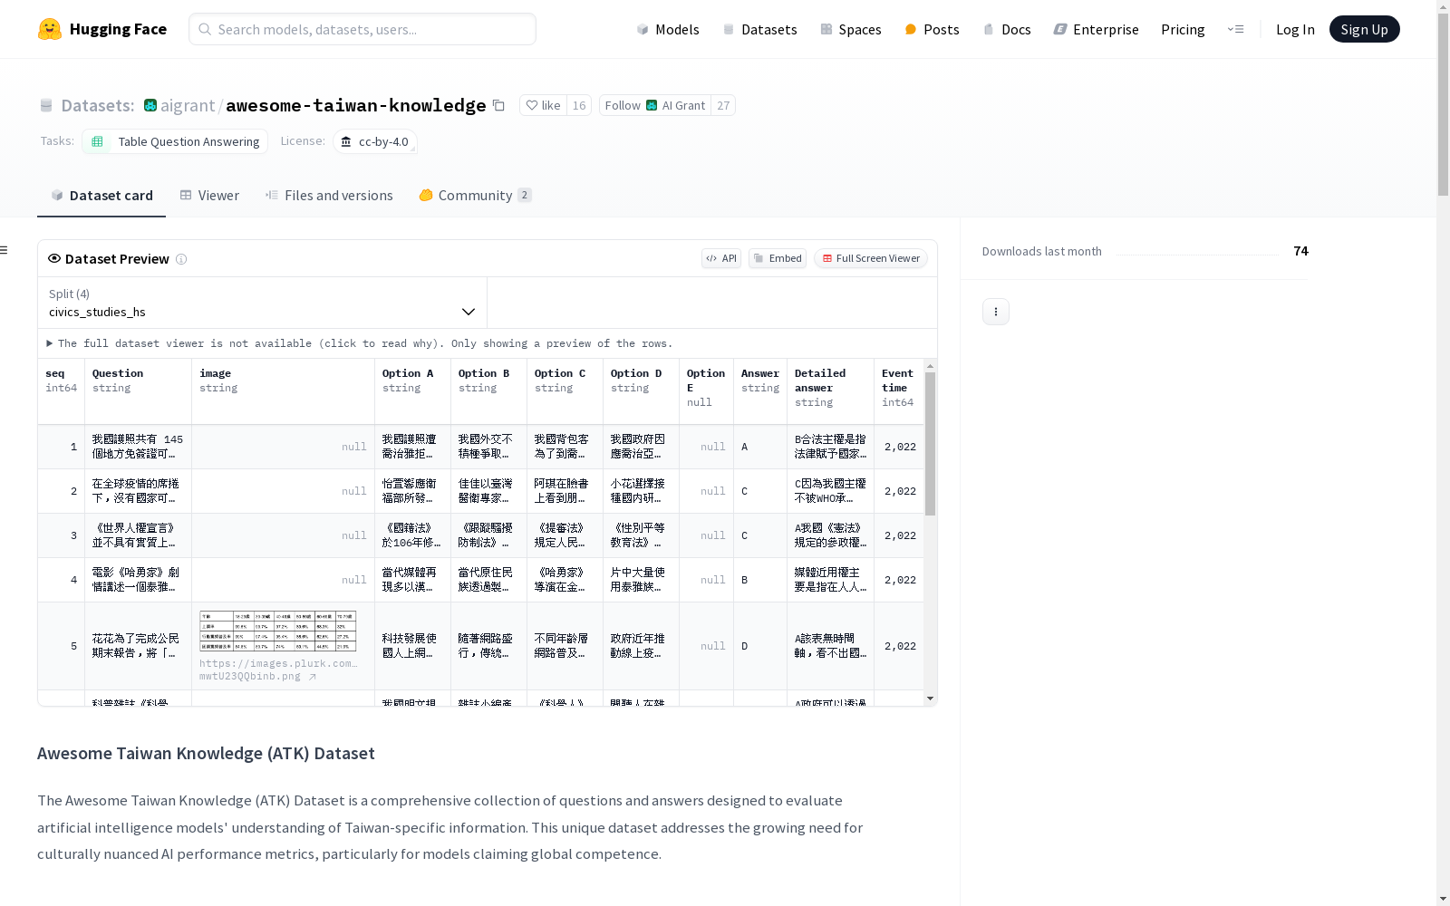The image size is (1450, 906).
Task: Click the Question column header
Action: pos(139,391)
